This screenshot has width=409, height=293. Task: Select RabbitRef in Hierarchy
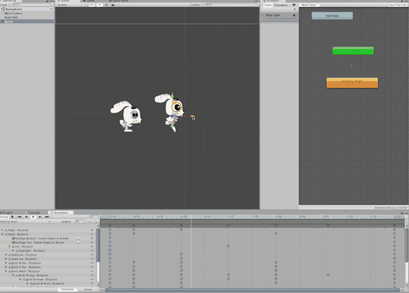pyautogui.click(x=11, y=18)
